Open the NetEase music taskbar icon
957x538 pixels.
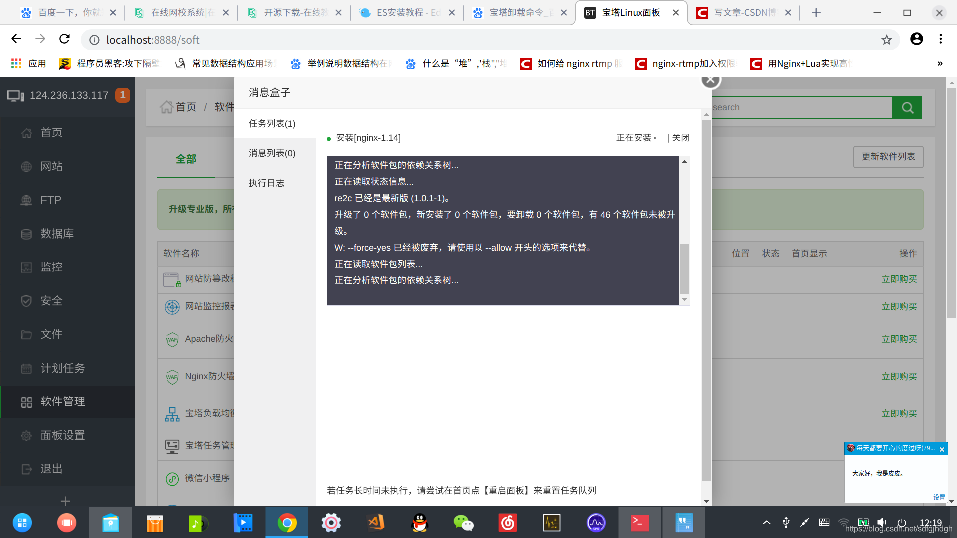[507, 523]
